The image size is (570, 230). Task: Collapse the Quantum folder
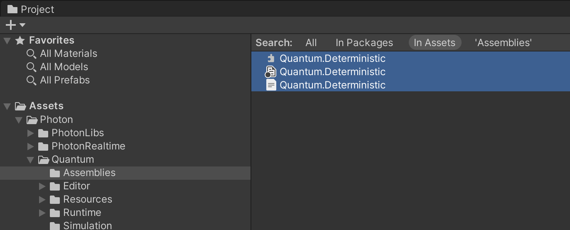click(x=30, y=159)
